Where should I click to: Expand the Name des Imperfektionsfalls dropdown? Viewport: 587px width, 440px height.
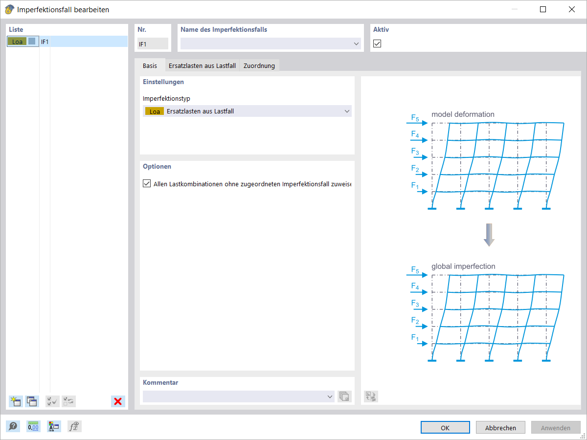tap(356, 44)
